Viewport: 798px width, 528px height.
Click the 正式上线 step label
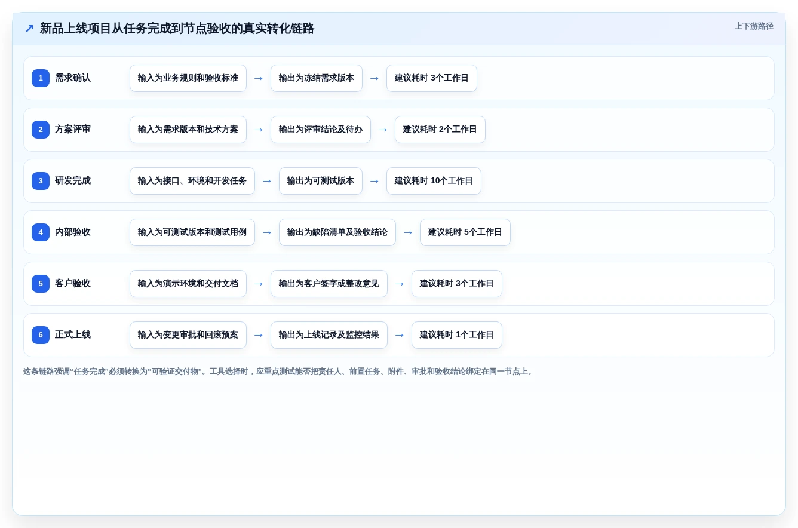(73, 335)
